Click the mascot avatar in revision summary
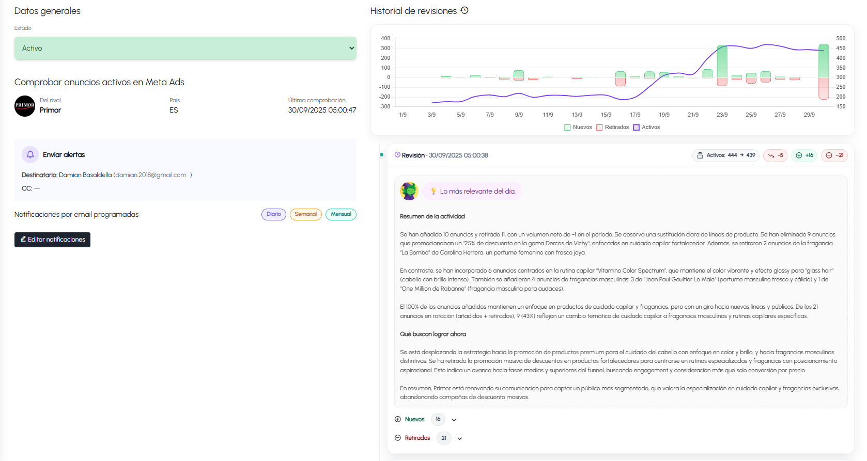 pyautogui.click(x=409, y=191)
